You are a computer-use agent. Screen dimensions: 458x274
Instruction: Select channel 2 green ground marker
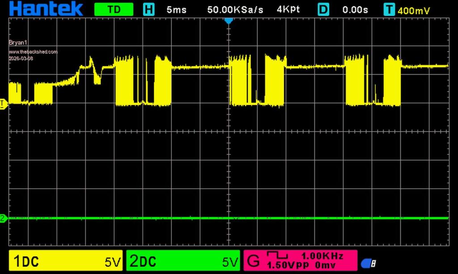(x=3, y=218)
